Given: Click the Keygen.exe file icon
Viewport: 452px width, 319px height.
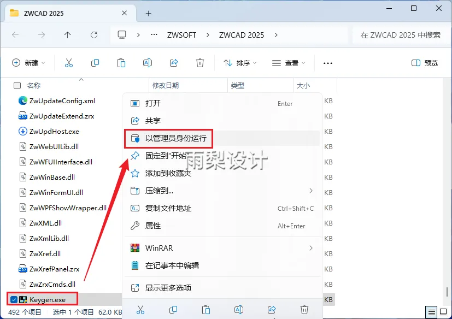Looking at the screenshot, I should (23, 299).
